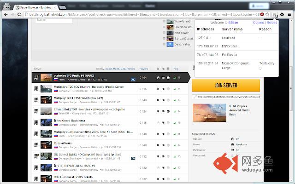Click the browser Back arrow
The width and height of the screenshot is (295, 184).
click(x=6, y=14)
